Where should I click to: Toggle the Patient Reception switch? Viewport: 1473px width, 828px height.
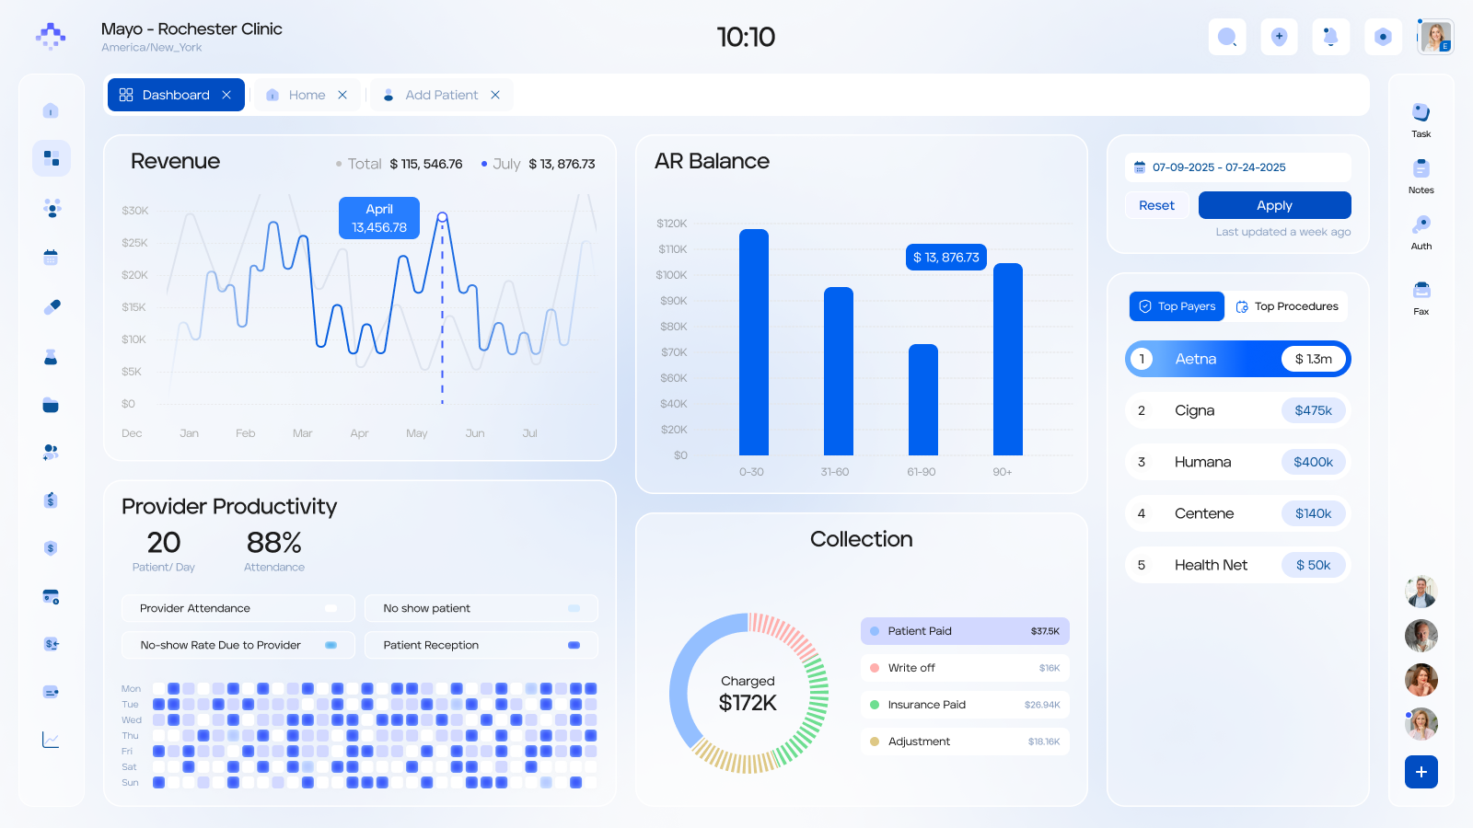coord(574,645)
